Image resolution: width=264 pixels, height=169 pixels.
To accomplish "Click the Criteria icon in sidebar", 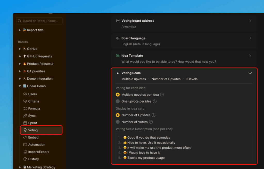I will click(25, 101).
